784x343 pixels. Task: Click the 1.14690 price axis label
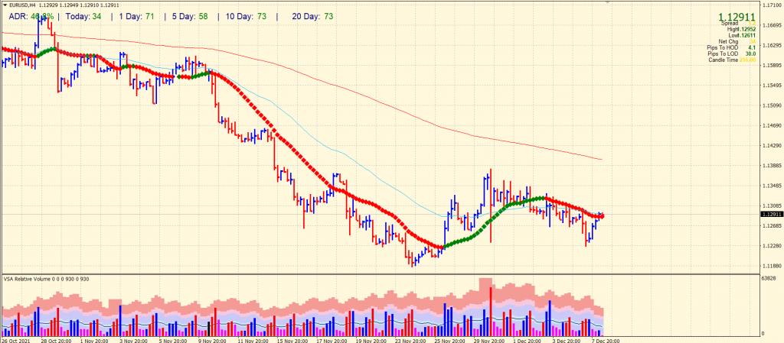(771, 125)
